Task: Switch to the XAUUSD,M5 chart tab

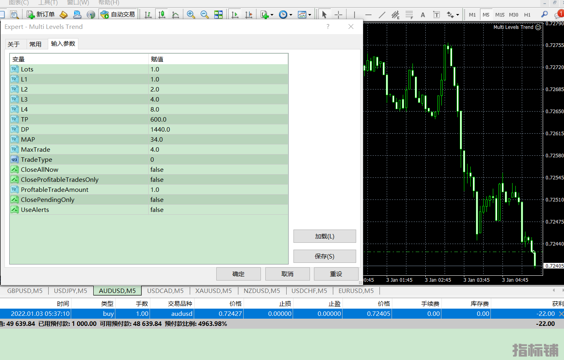Action: tap(213, 291)
